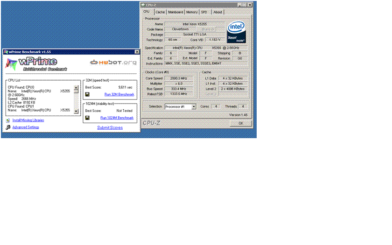Screen dimensions: 392x245
Task: Open Advanced Settings link
Action: [26, 127]
